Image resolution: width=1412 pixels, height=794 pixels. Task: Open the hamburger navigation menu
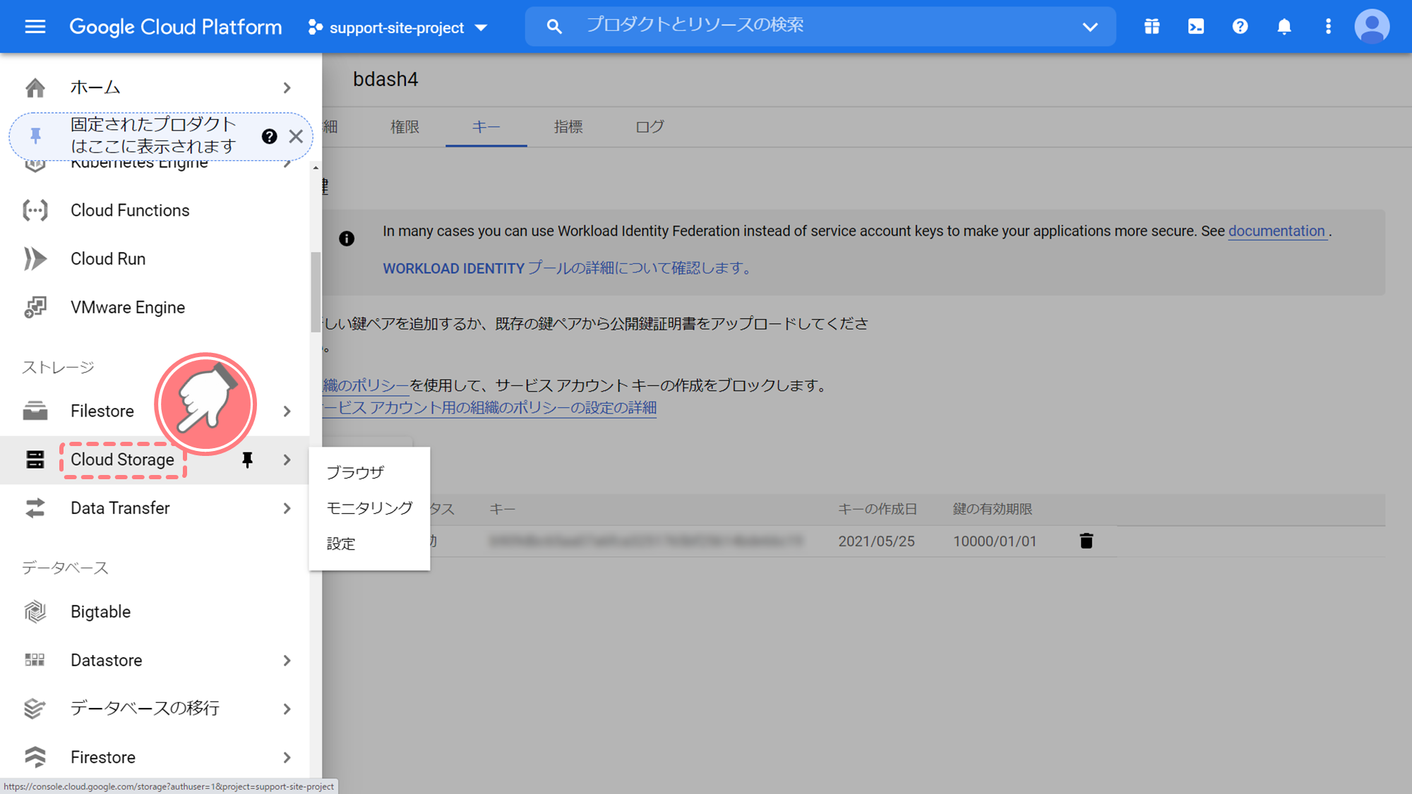click(x=35, y=27)
